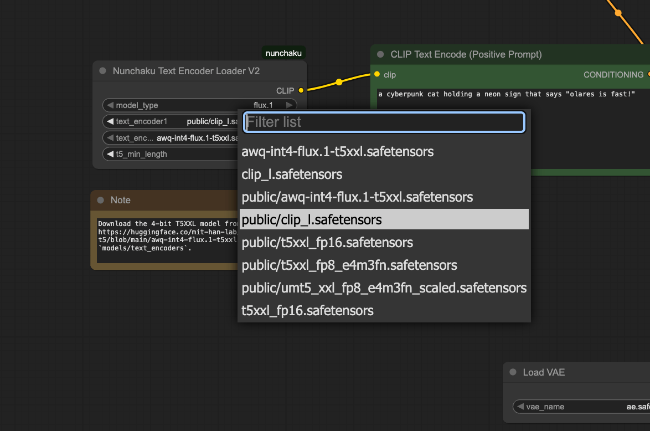
Task: Select awq-int4-flux.1-t5xxl.safetensors from the list
Action: coord(338,151)
